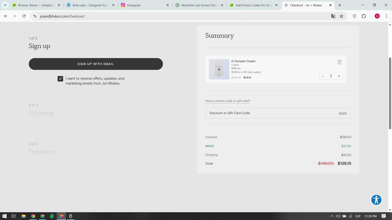This screenshot has width=392, height=220.
Task: Decrease Scream Cream quantity with minus
Action: [323, 76]
